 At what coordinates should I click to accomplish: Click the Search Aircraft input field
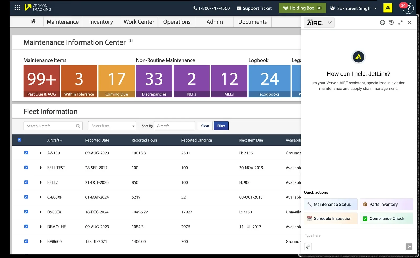point(53,126)
